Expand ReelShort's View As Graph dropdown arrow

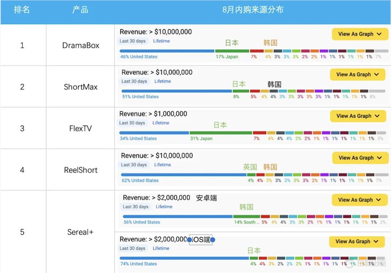(380, 158)
